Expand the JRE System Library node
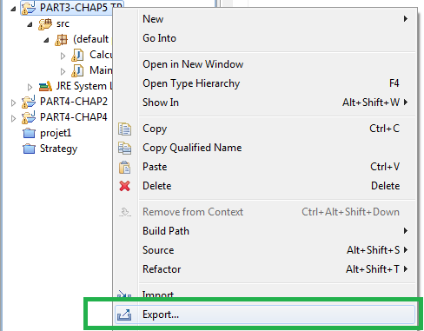Screen dimensions: 424x331 click(30, 87)
